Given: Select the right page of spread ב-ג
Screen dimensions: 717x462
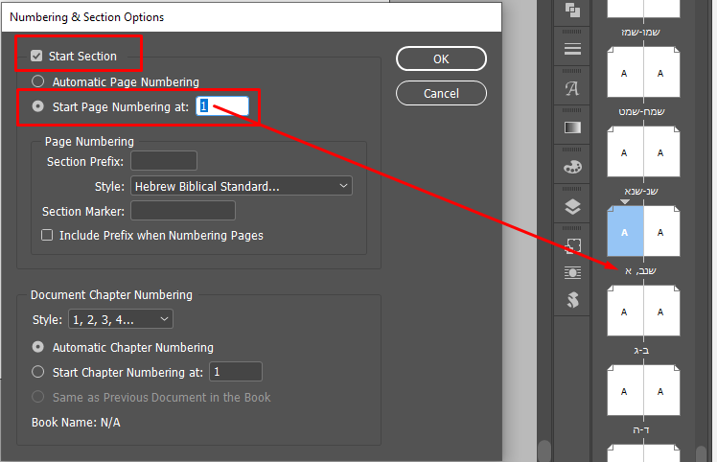Looking at the screenshot, I should coord(661,312).
